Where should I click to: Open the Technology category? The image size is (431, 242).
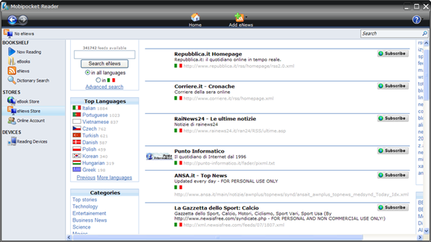85,207
